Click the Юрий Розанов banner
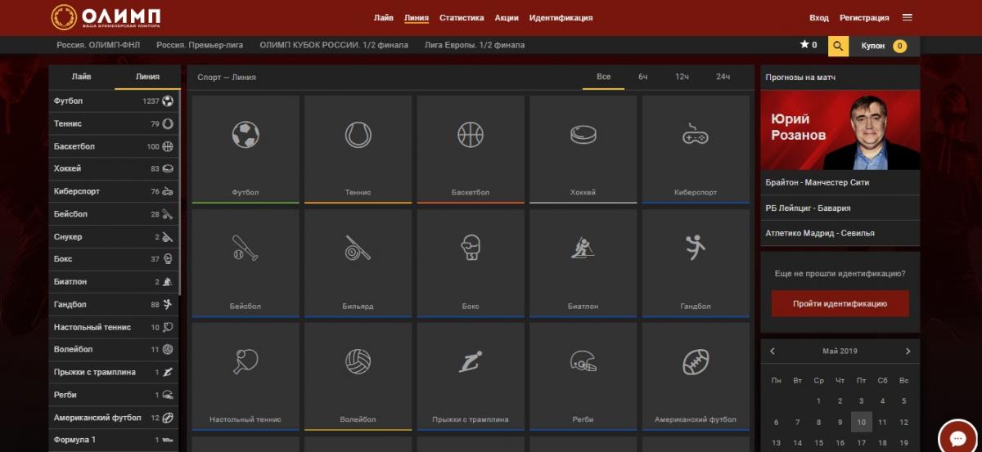The width and height of the screenshot is (982, 452). click(840, 130)
